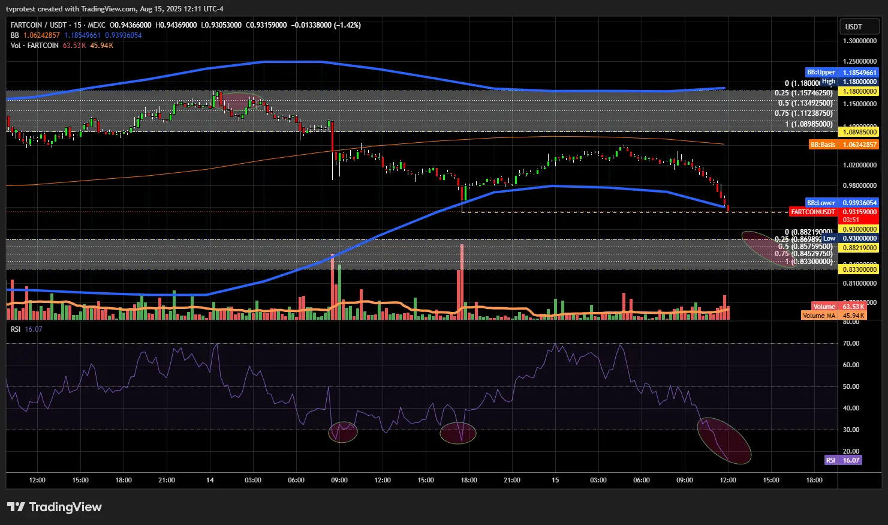Click orange BB legend value 1.06242857
The image size is (888, 525).
click(x=41, y=35)
